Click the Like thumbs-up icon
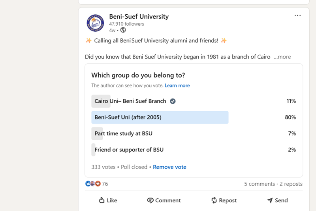Viewport: 316px width, 211px height. 102,200
